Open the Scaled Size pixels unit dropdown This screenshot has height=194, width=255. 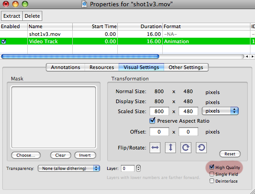(x=220, y=111)
